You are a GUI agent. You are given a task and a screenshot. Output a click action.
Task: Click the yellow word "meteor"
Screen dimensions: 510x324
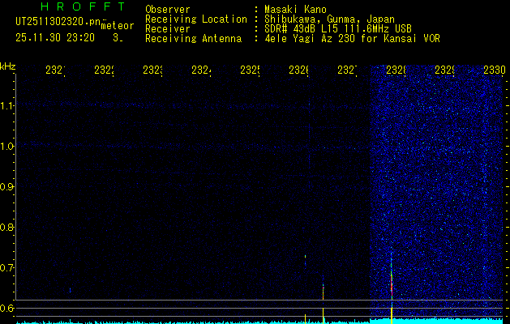pos(118,26)
